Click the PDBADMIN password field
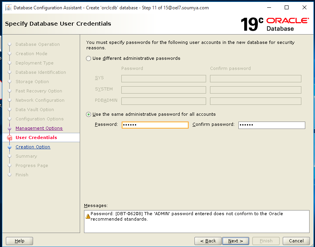The image size is (315, 247). point(163,101)
